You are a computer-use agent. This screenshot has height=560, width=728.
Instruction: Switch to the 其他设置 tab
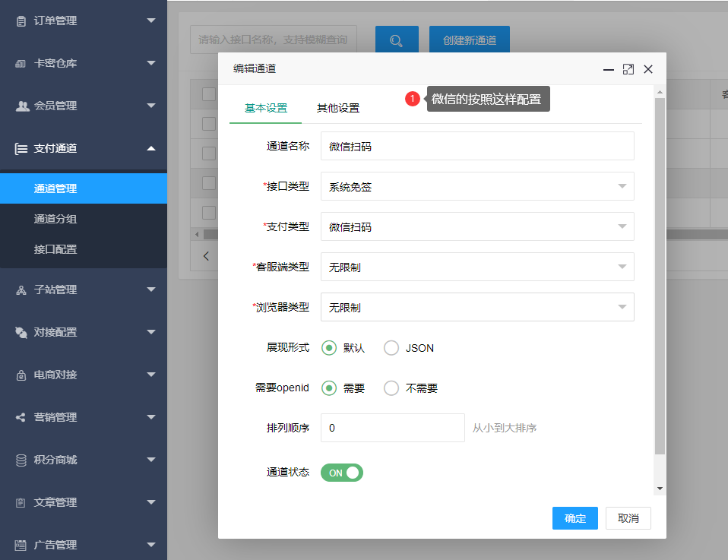tap(338, 108)
